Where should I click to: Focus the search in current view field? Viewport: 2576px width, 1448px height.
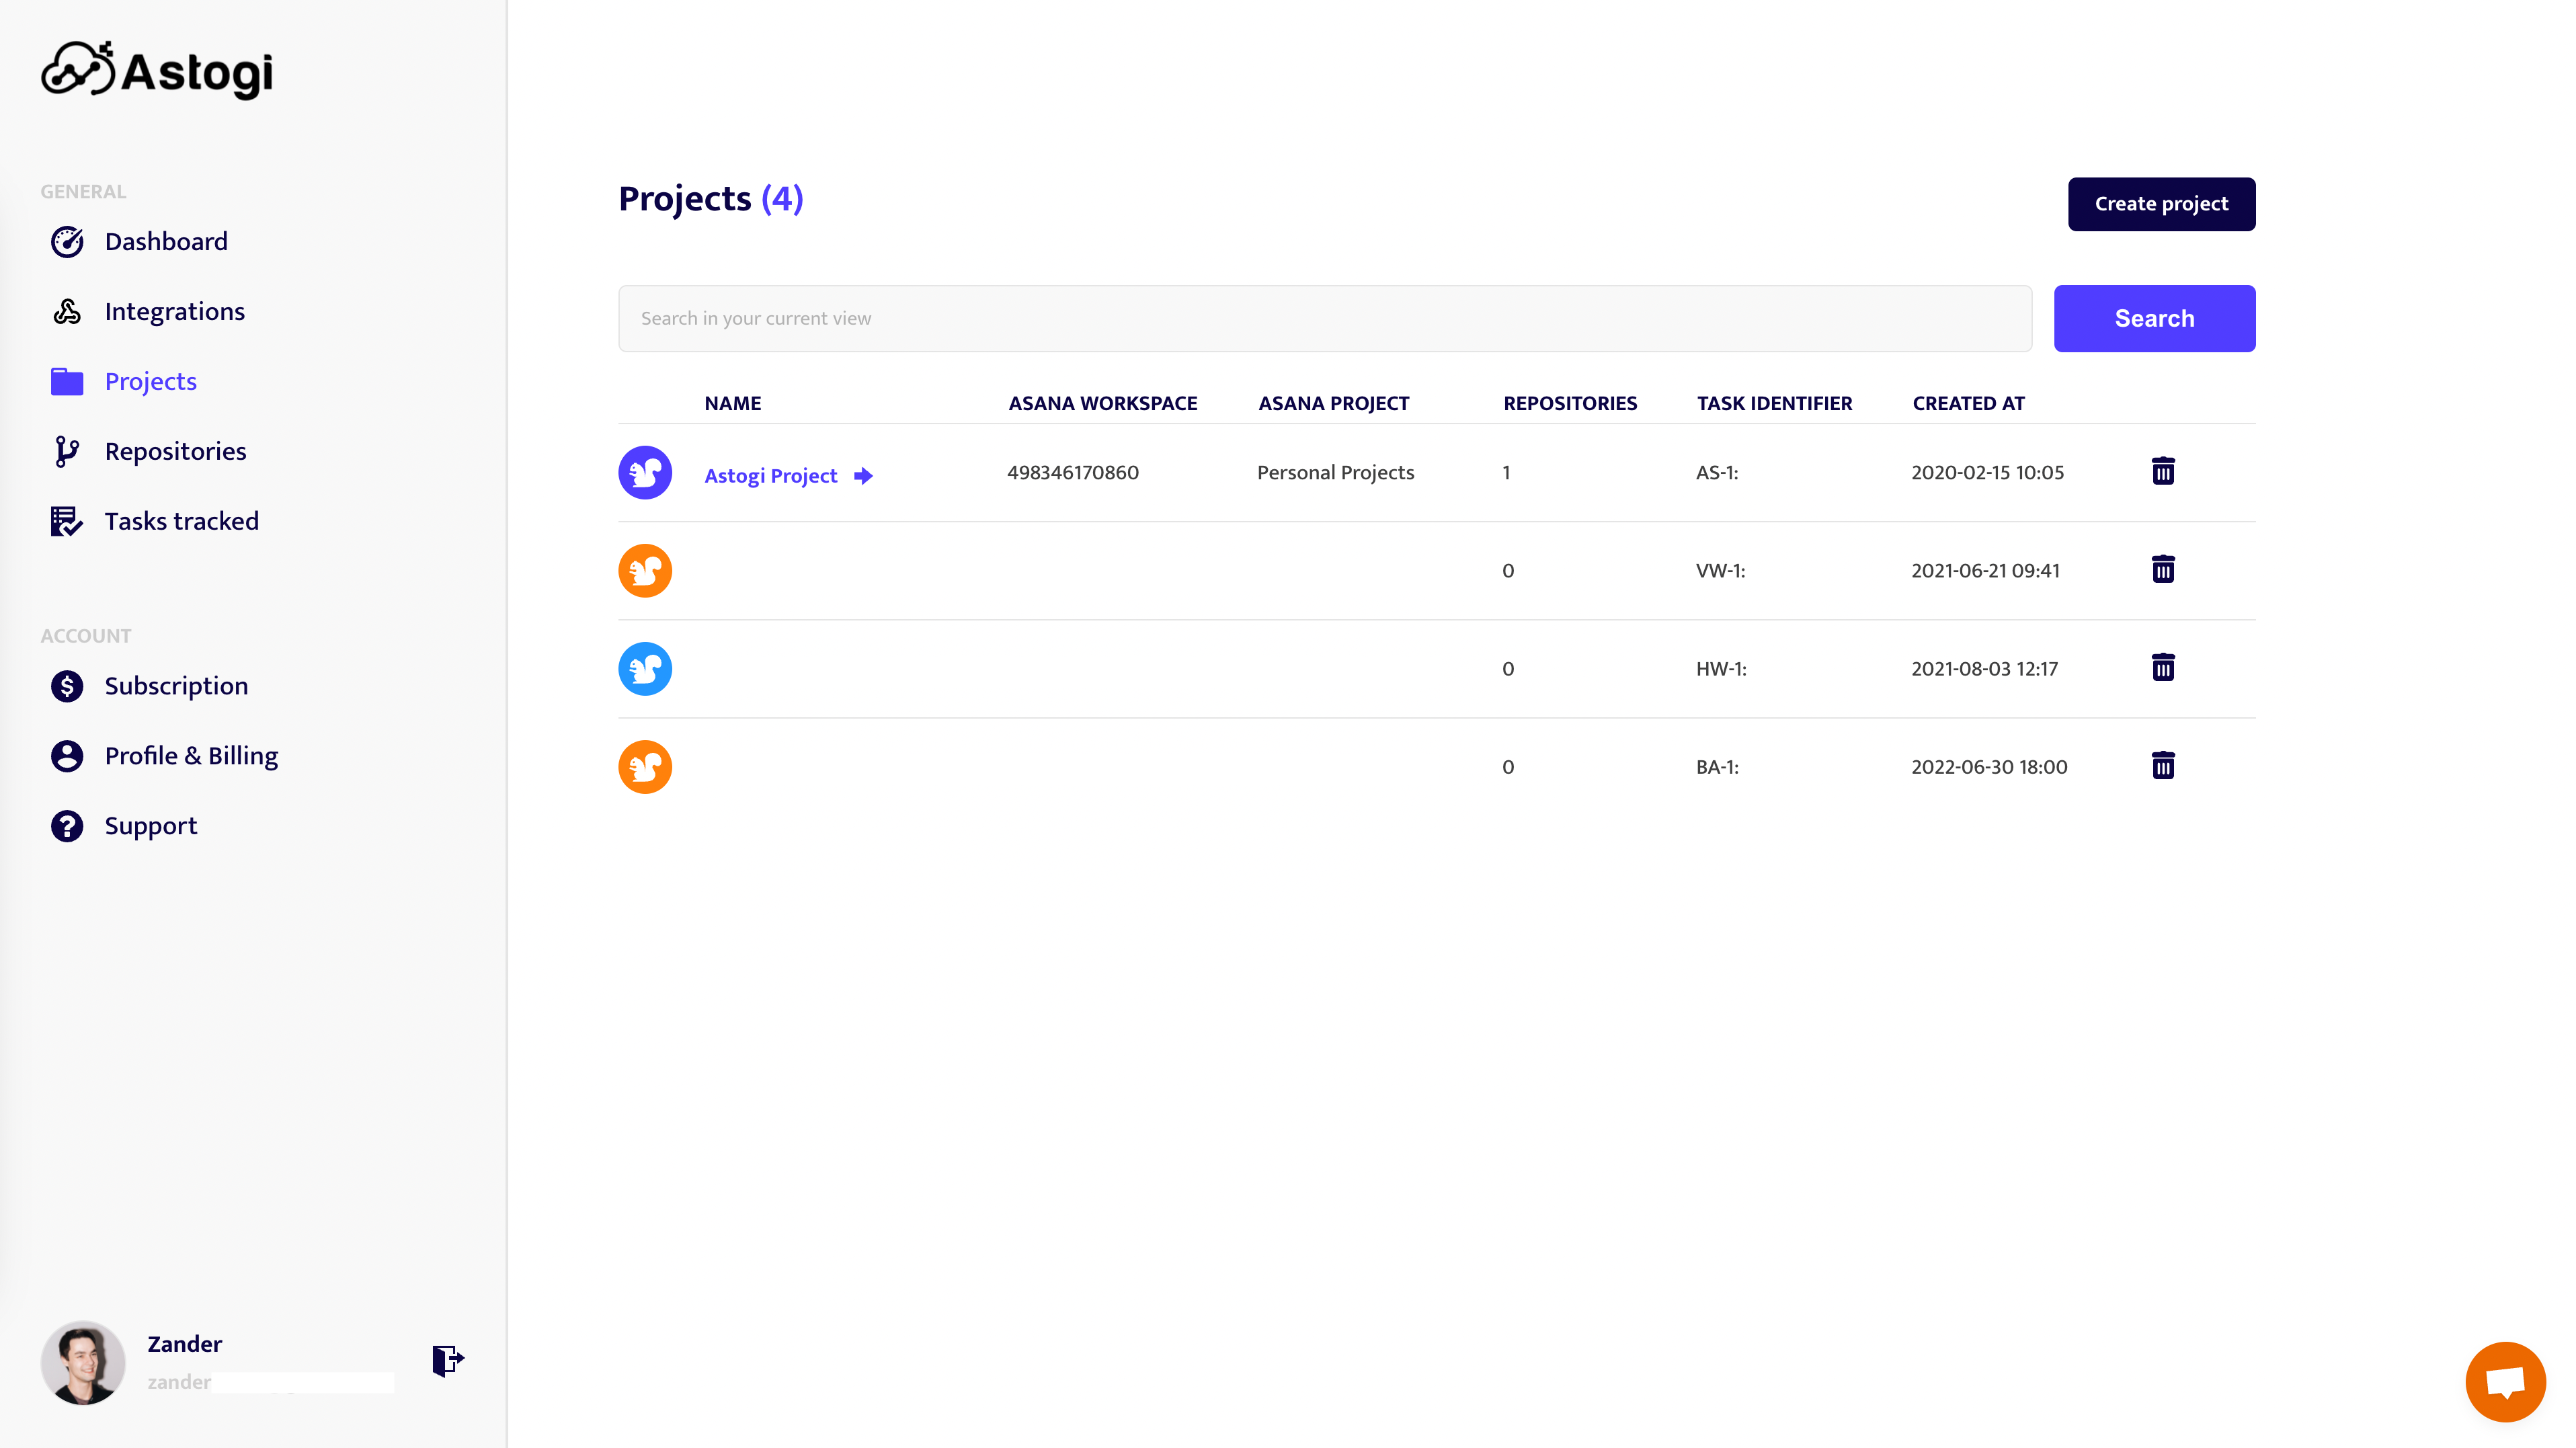click(1324, 318)
